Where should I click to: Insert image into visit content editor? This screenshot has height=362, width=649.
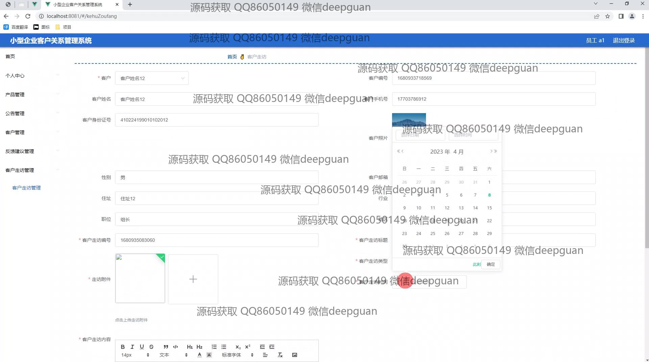point(294,355)
